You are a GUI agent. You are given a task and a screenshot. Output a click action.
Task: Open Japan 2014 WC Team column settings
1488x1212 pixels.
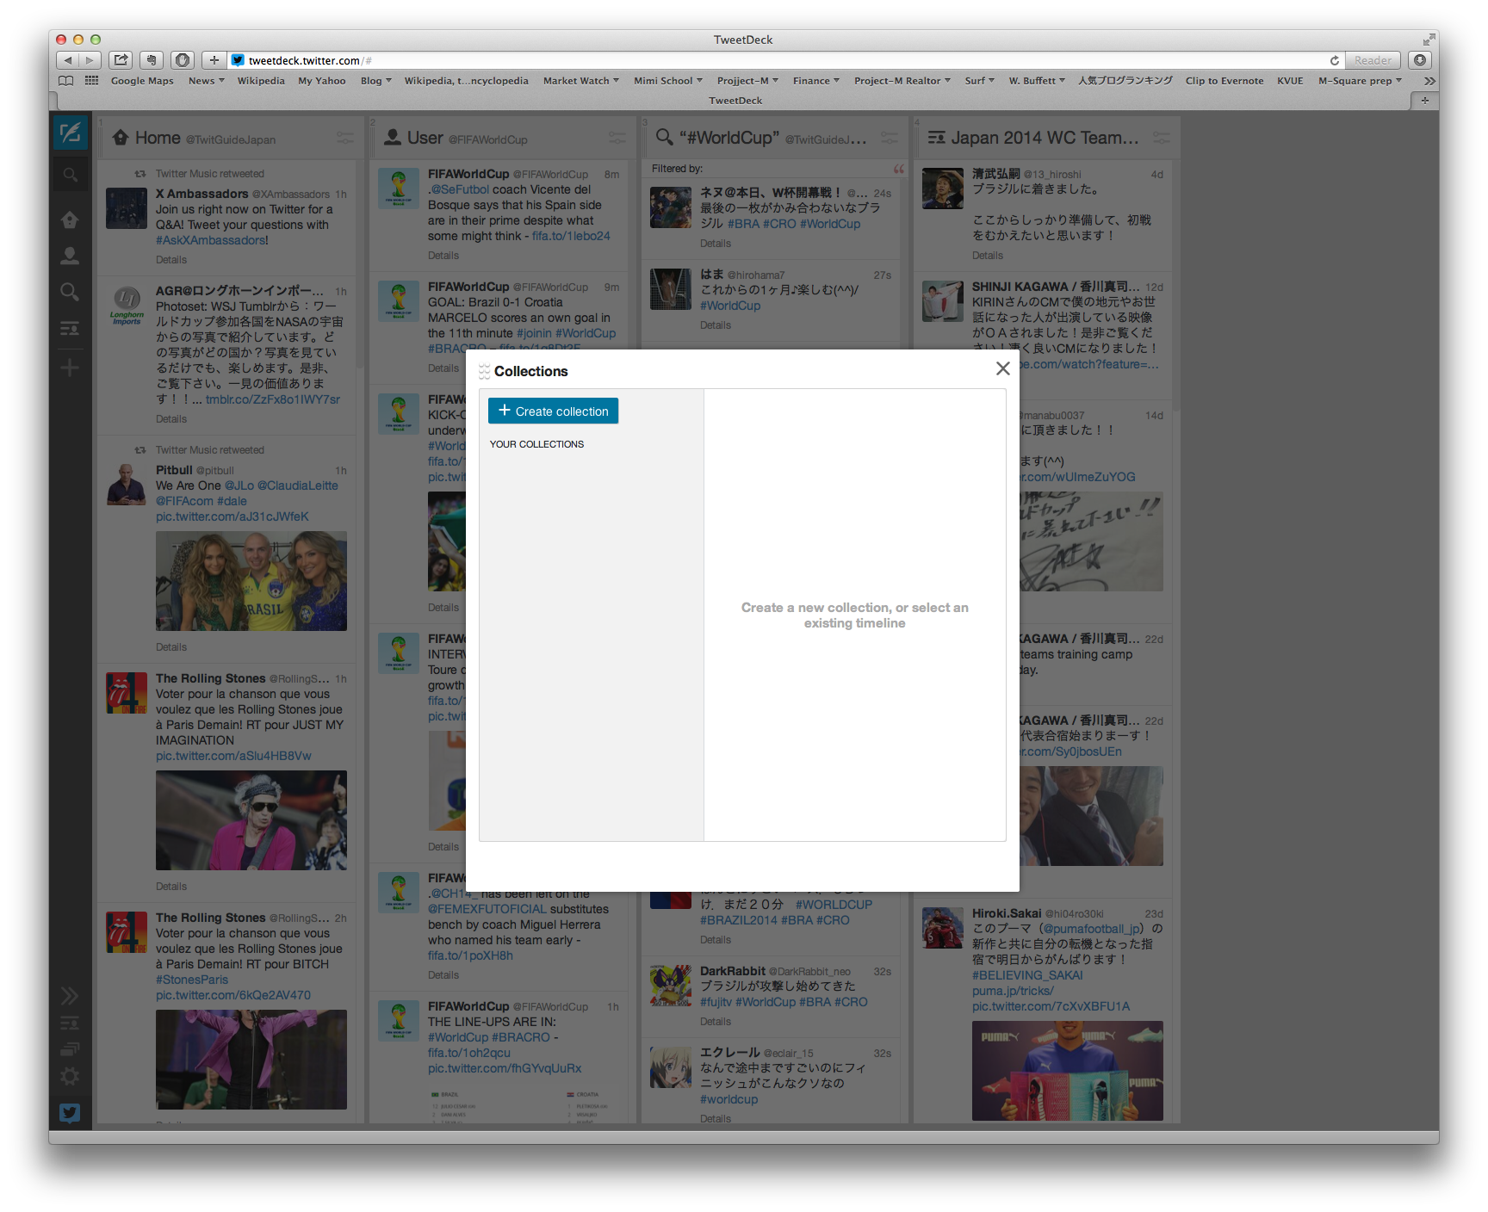point(1161,138)
